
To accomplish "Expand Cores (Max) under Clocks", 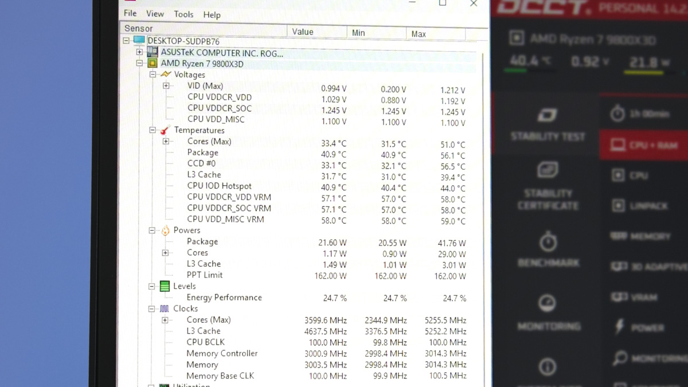I will [x=165, y=320].
